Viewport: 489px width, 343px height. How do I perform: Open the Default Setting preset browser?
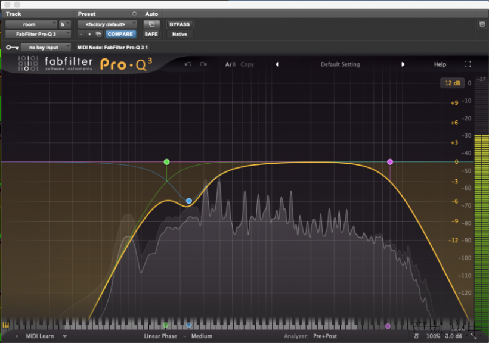(x=341, y=64)
